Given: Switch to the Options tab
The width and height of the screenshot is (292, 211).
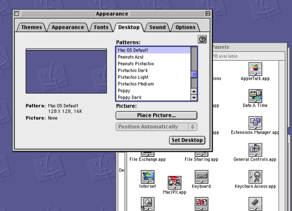Looking at the screenshot, I should coord(186,27).
